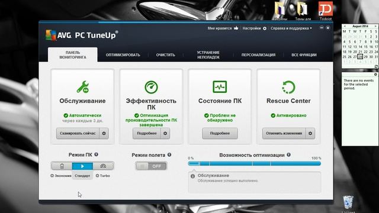Open gear settings next to Сканировать сейчас

tap(104, 133)
